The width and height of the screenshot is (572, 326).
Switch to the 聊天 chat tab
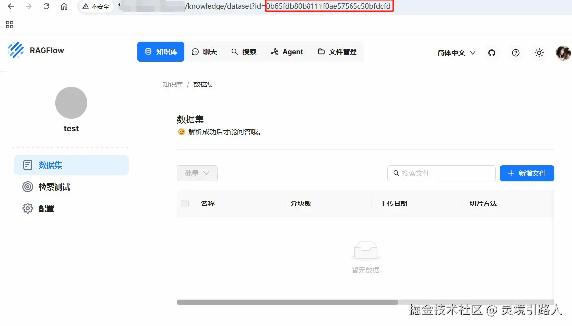pos(205,51)
